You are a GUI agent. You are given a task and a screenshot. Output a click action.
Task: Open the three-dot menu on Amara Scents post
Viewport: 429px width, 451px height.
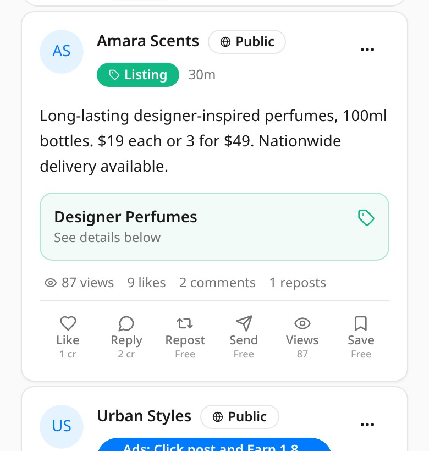coord(367,50)
